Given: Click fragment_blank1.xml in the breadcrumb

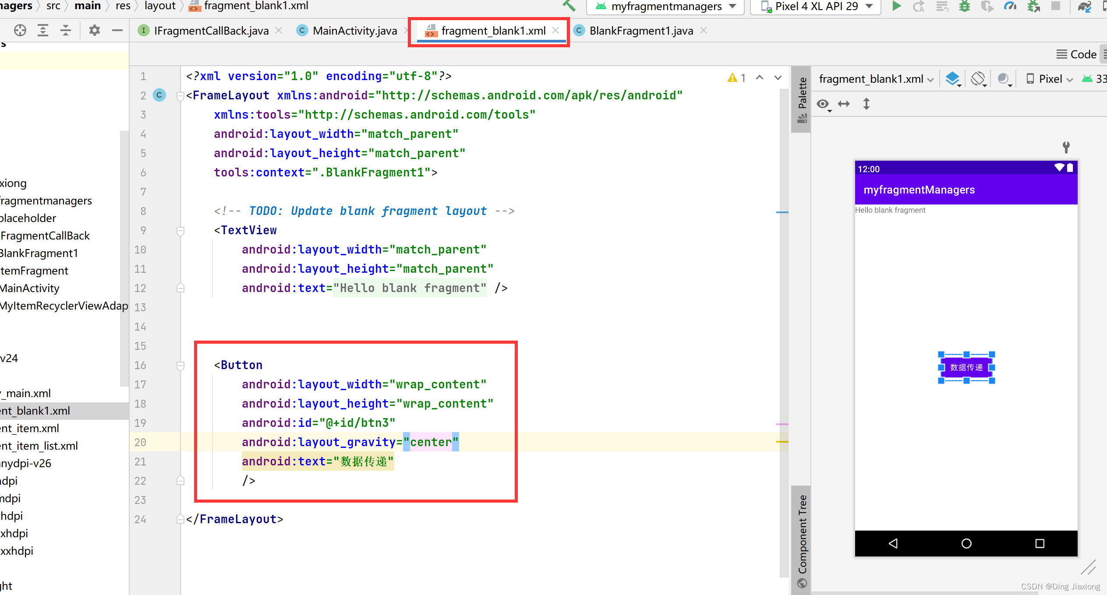Looking at the screenshot, I should tap(249, 6).
